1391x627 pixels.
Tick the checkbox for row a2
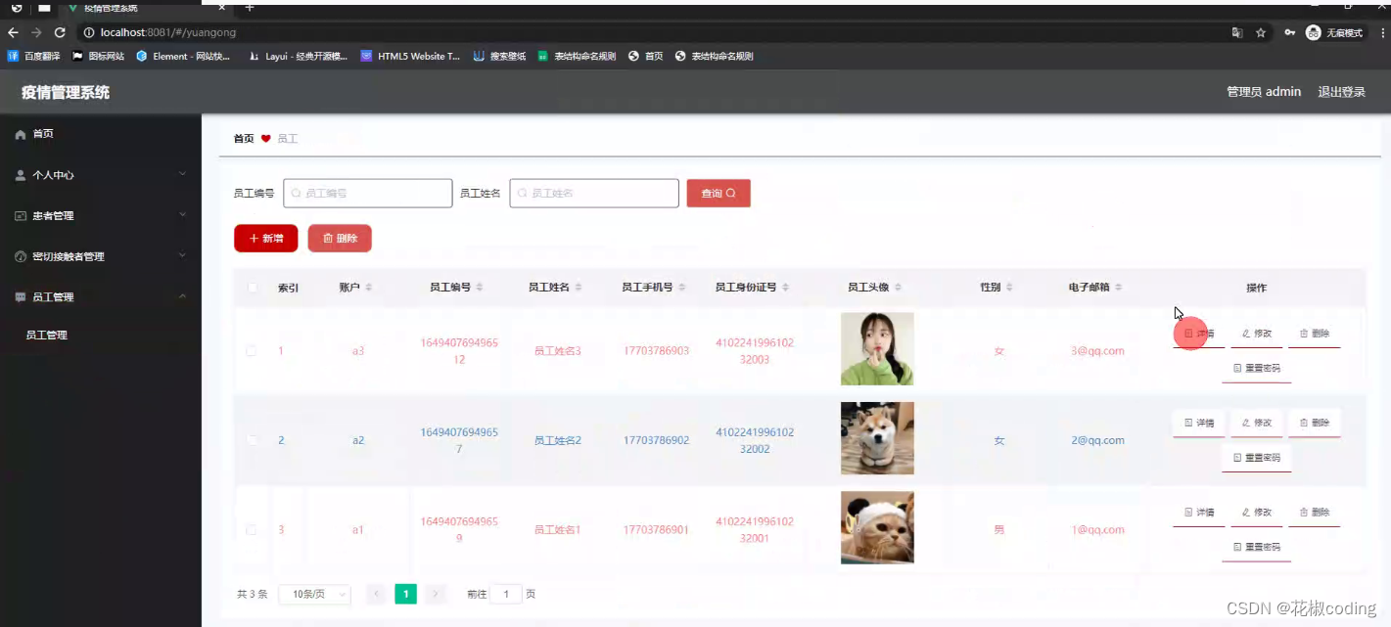[252, 440]
